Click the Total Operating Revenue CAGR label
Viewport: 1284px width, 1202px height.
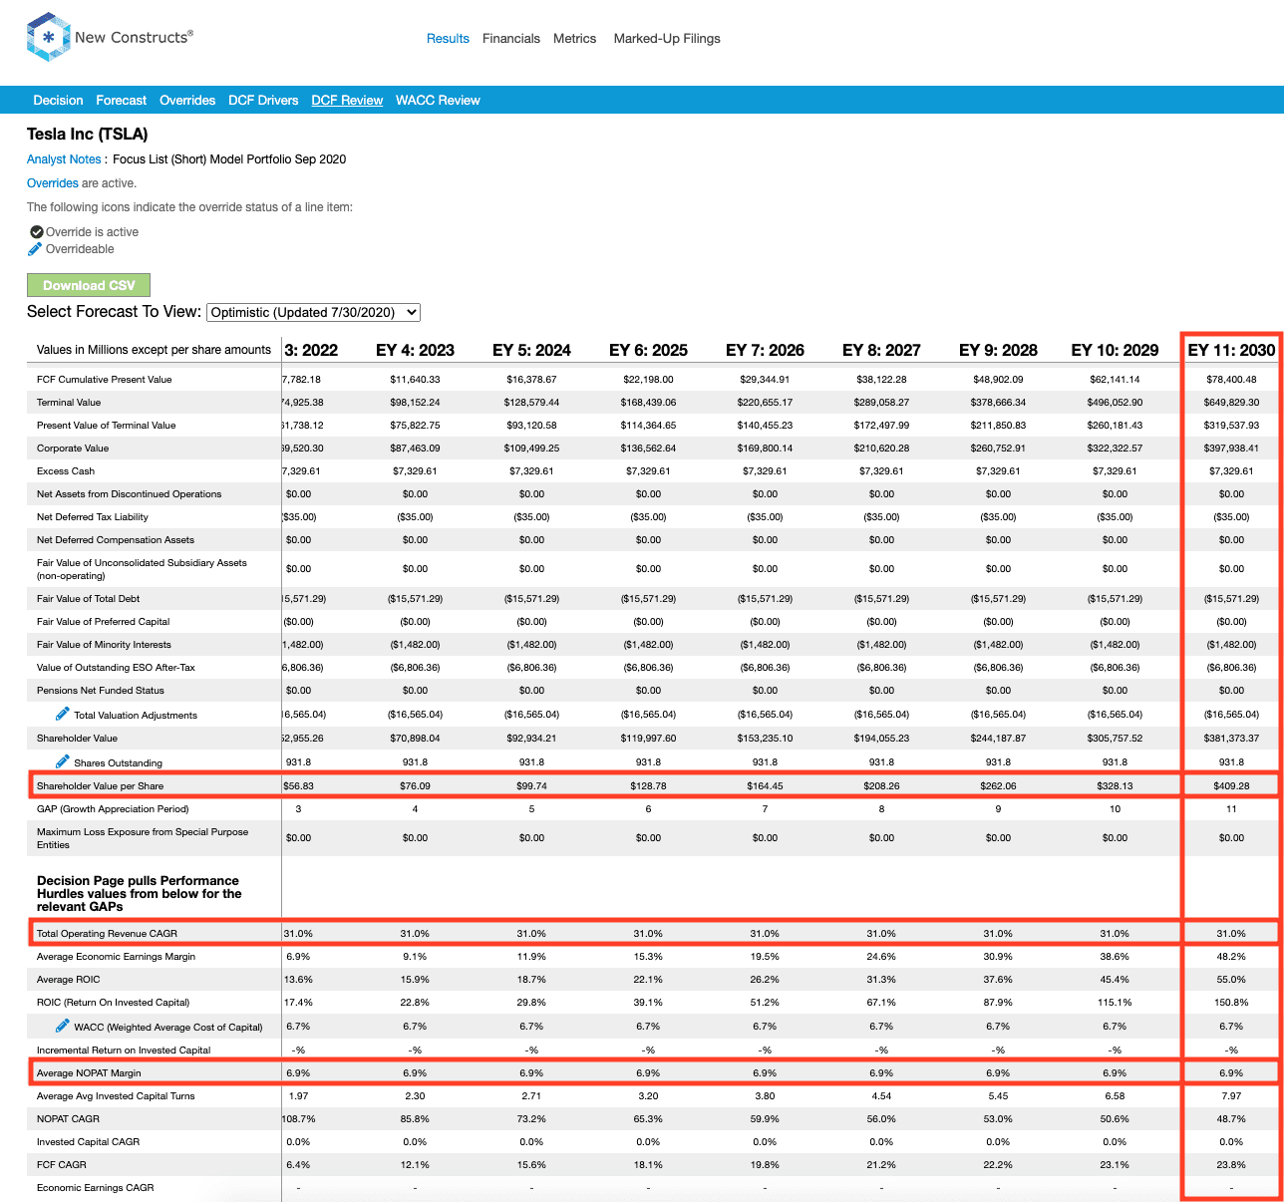[107, 933]
